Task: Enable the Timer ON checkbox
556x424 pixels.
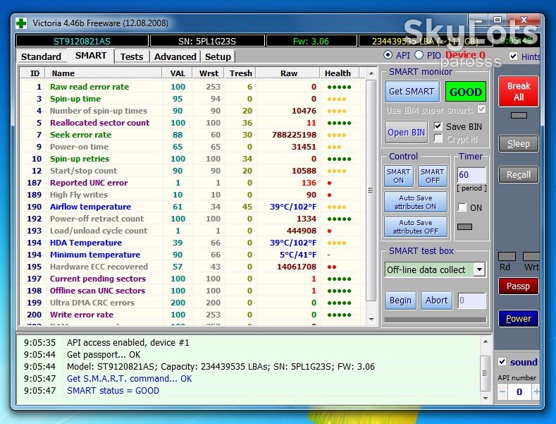Action: (x=462, y=207)
